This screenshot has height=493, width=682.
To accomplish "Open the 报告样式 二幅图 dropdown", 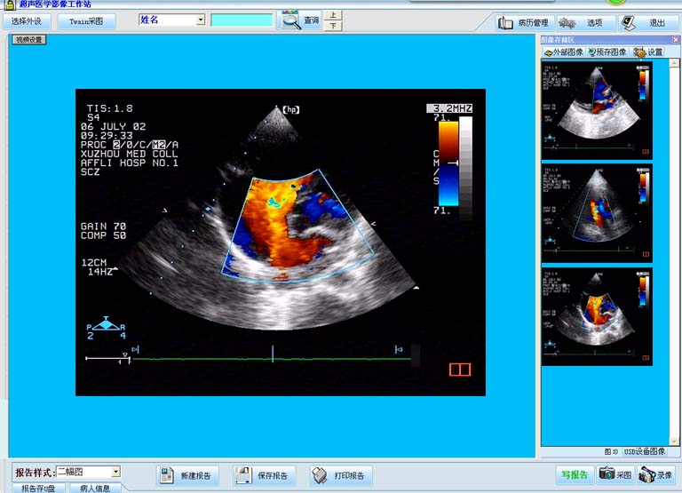I will (115, 472).
